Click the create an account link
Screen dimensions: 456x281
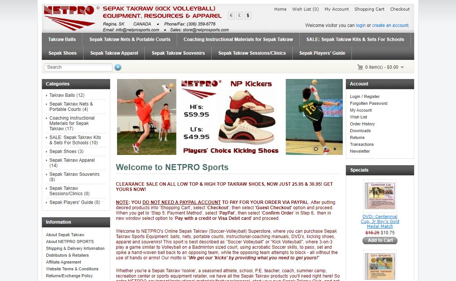pos(390,25)
